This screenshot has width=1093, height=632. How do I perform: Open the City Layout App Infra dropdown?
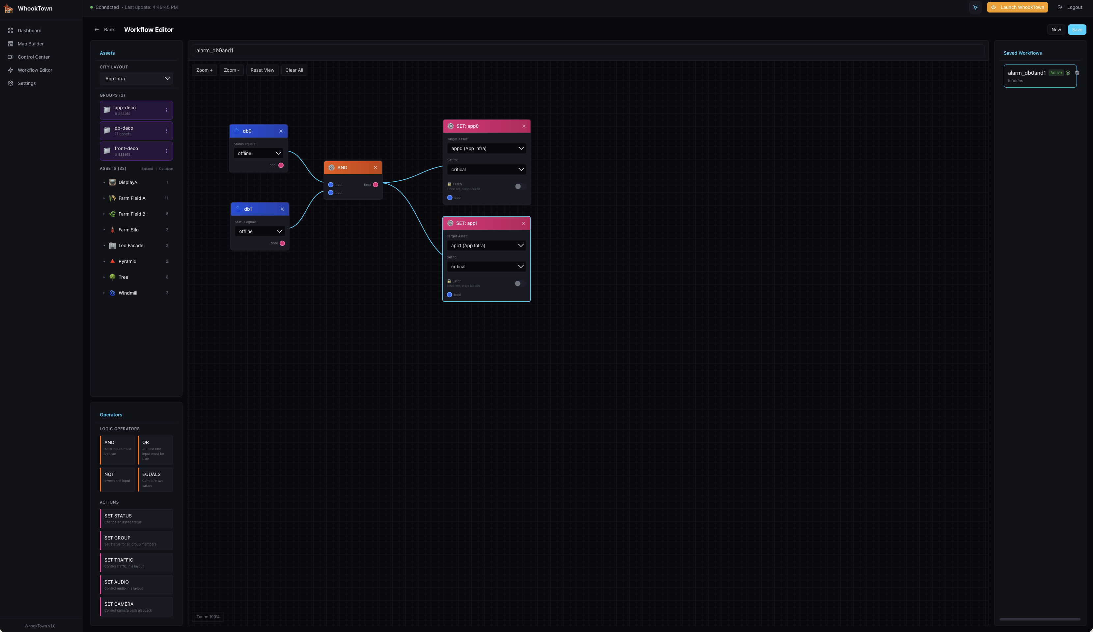[136, 79]
